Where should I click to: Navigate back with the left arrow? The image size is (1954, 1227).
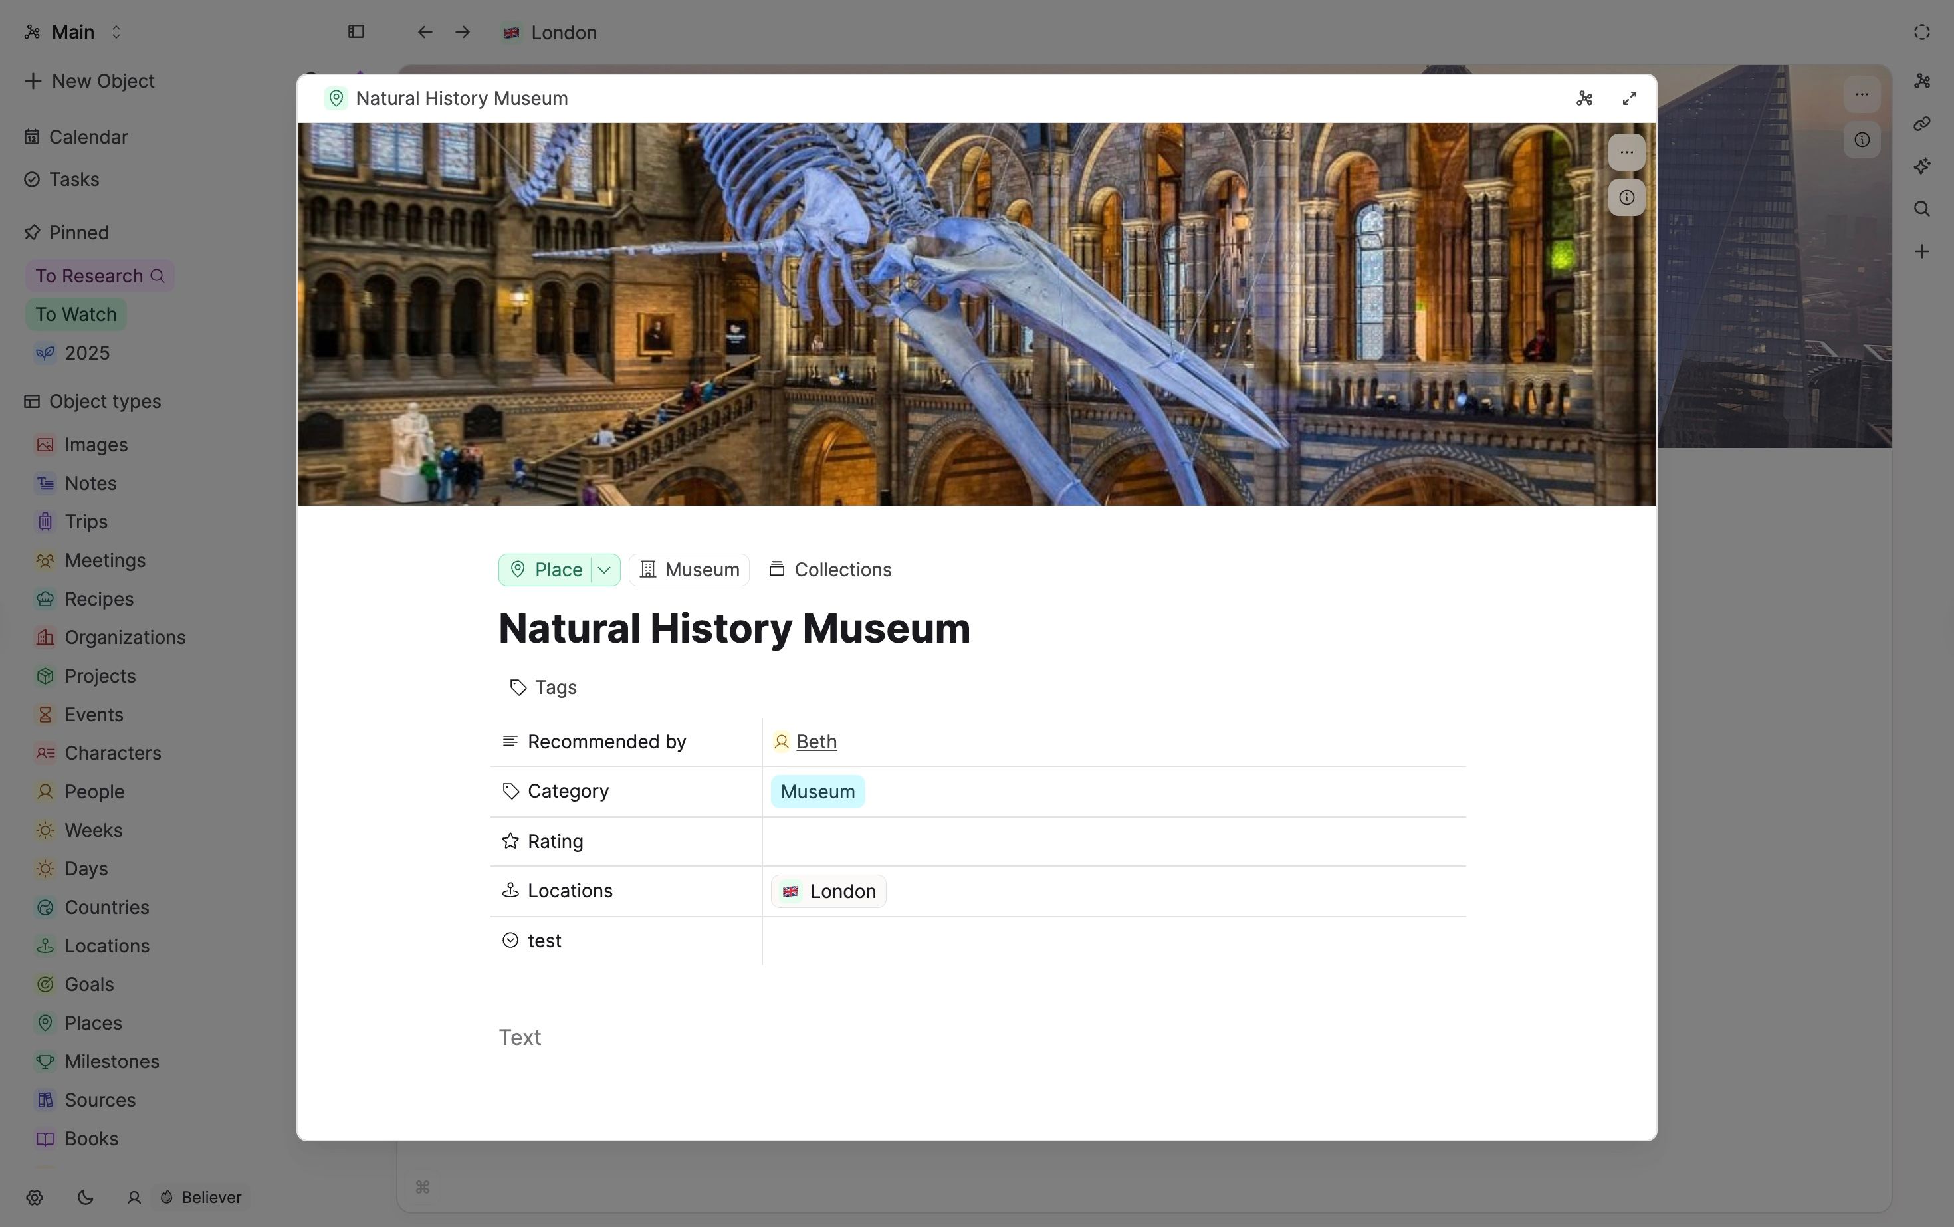pos(423,32)
